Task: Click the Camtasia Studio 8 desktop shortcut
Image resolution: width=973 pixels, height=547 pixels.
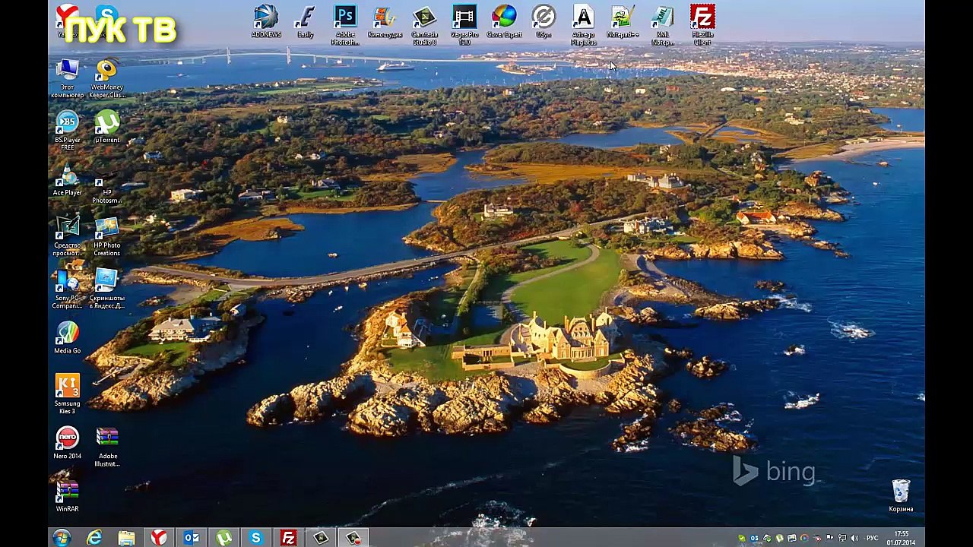Action: click(x=424, y=17)
